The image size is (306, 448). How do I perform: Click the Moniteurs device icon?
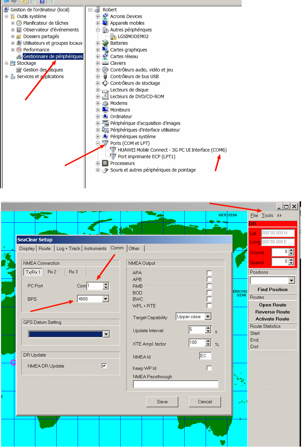click(105, 110)
